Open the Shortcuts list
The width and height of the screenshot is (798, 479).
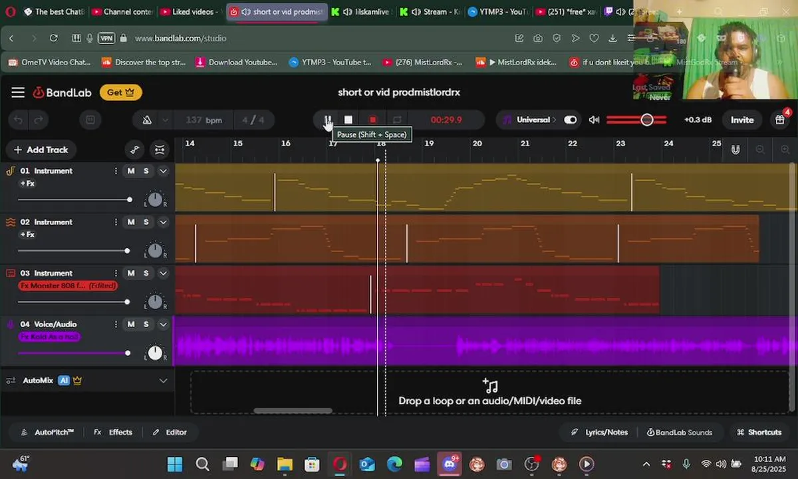pyautogui.click(x=759, y=432)
